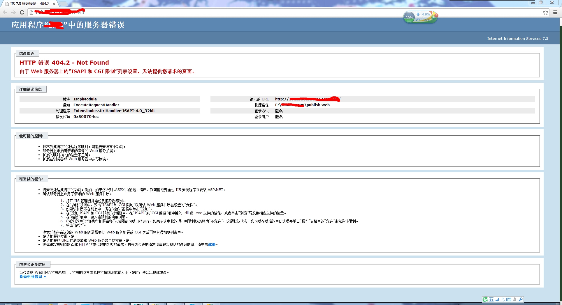The height and width of the screenshot is (305, 562).
Task: Click the green plus on floating widget
Action: tap(433, 17)
